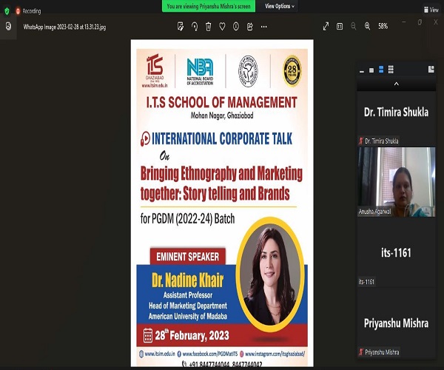
Task: Open the View Options dropdown
Action: tap(280, 6)
